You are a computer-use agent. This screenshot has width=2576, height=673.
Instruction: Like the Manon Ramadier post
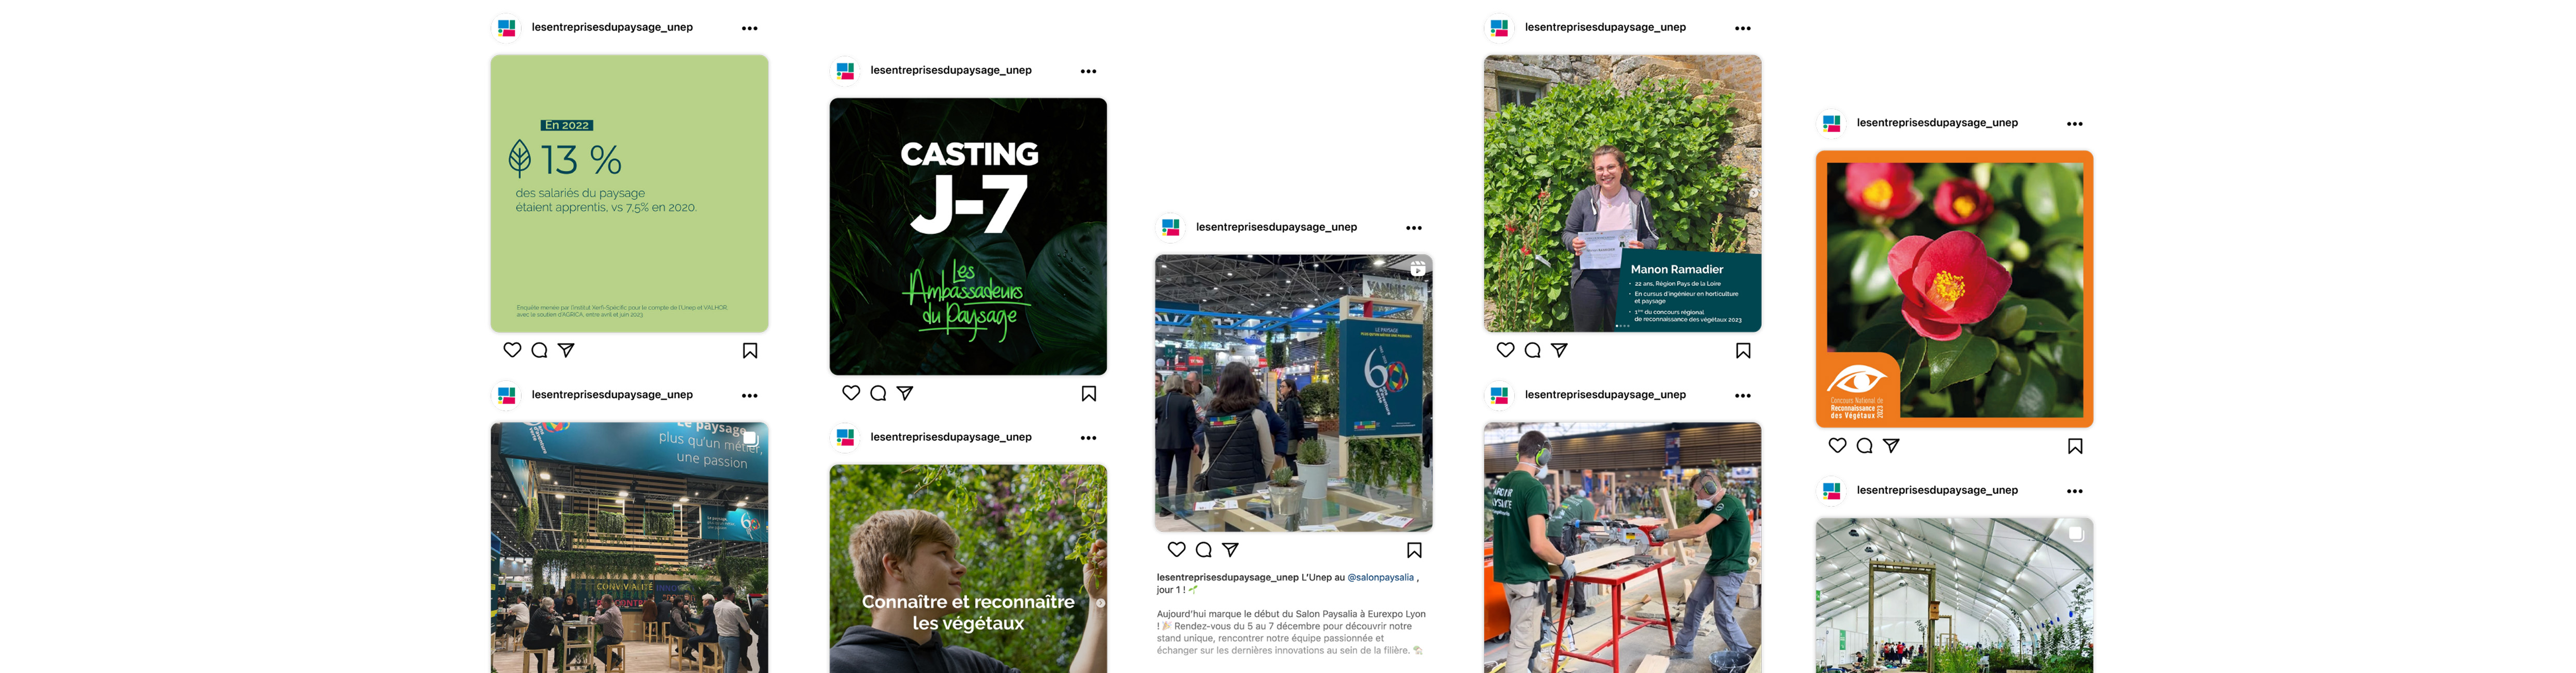[1505, 349]
